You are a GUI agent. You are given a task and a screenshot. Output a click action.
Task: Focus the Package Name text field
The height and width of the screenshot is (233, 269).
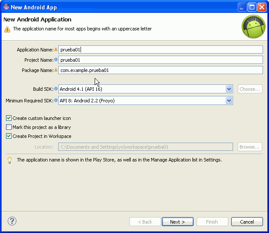[161, 70]
